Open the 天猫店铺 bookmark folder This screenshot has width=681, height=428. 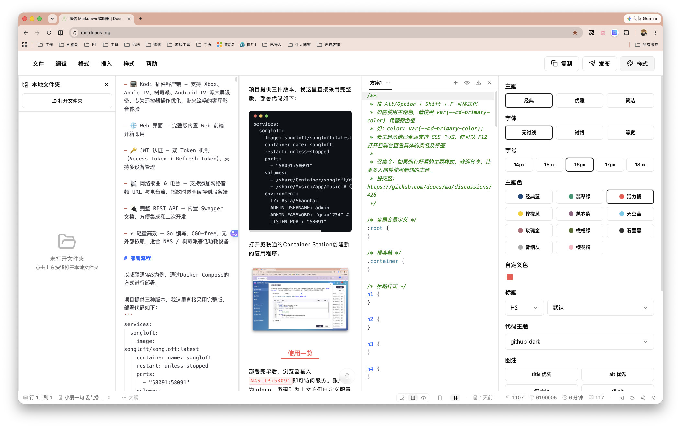tap(328, 45)
